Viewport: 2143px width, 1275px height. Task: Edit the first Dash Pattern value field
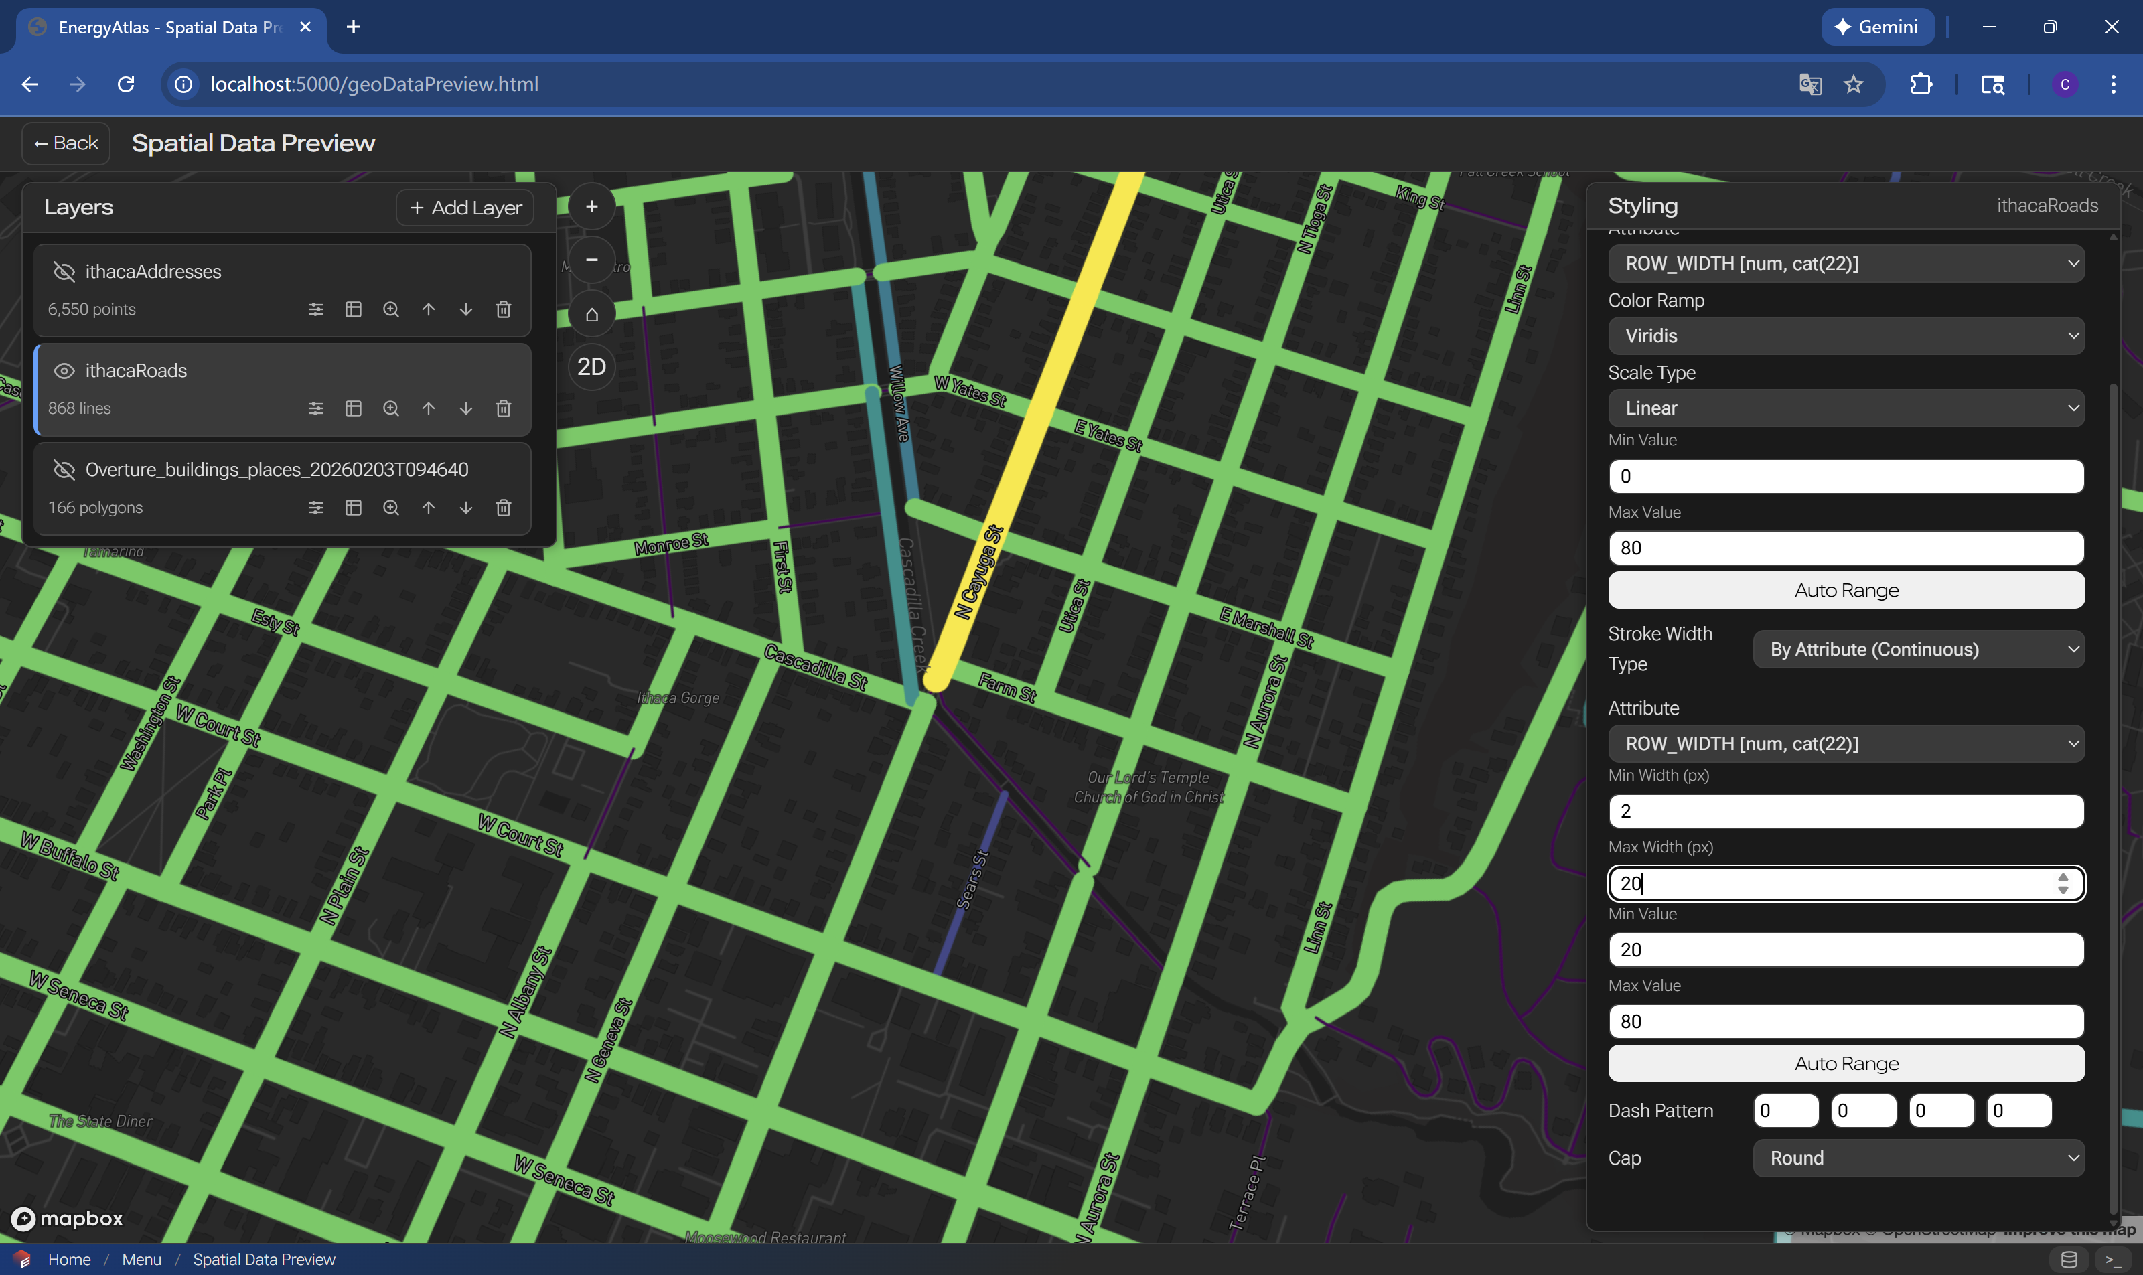click(1785, 1110)
